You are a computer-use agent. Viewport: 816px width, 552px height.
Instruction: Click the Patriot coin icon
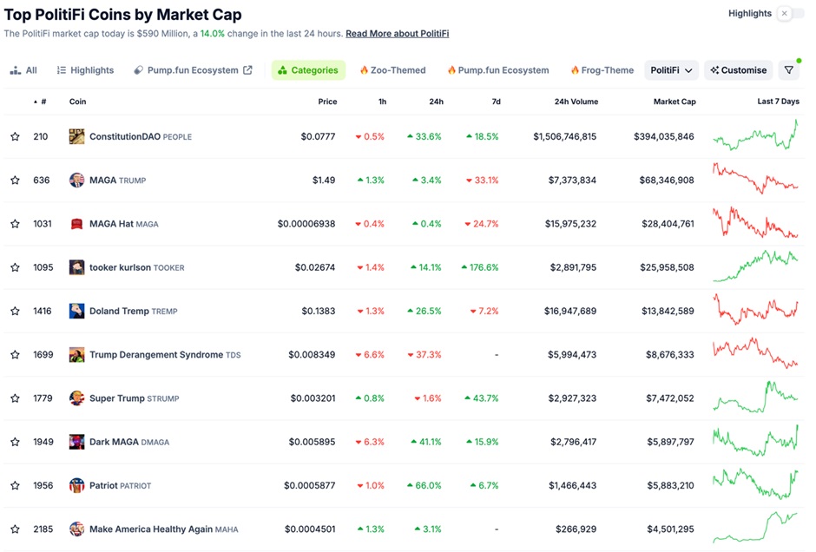click(76, 485)
